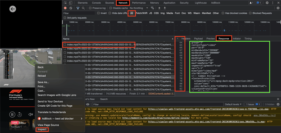Close the request details pane

(x=177, y=38)
